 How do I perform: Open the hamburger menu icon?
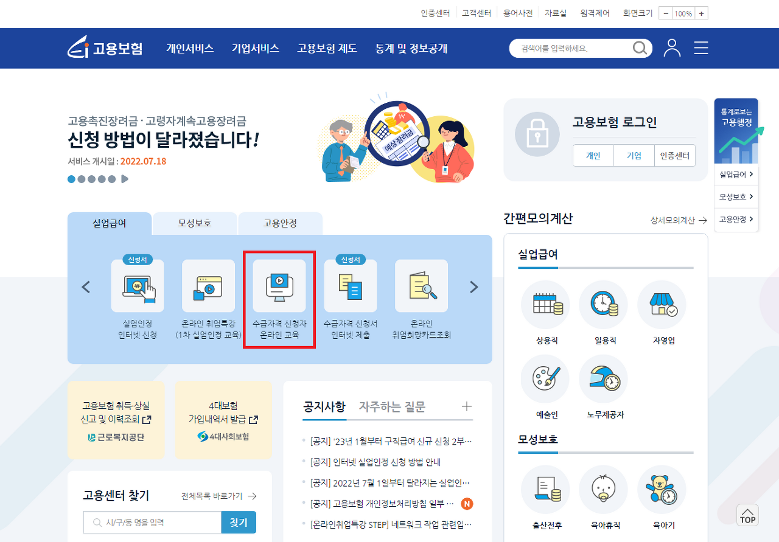point(701,48)
